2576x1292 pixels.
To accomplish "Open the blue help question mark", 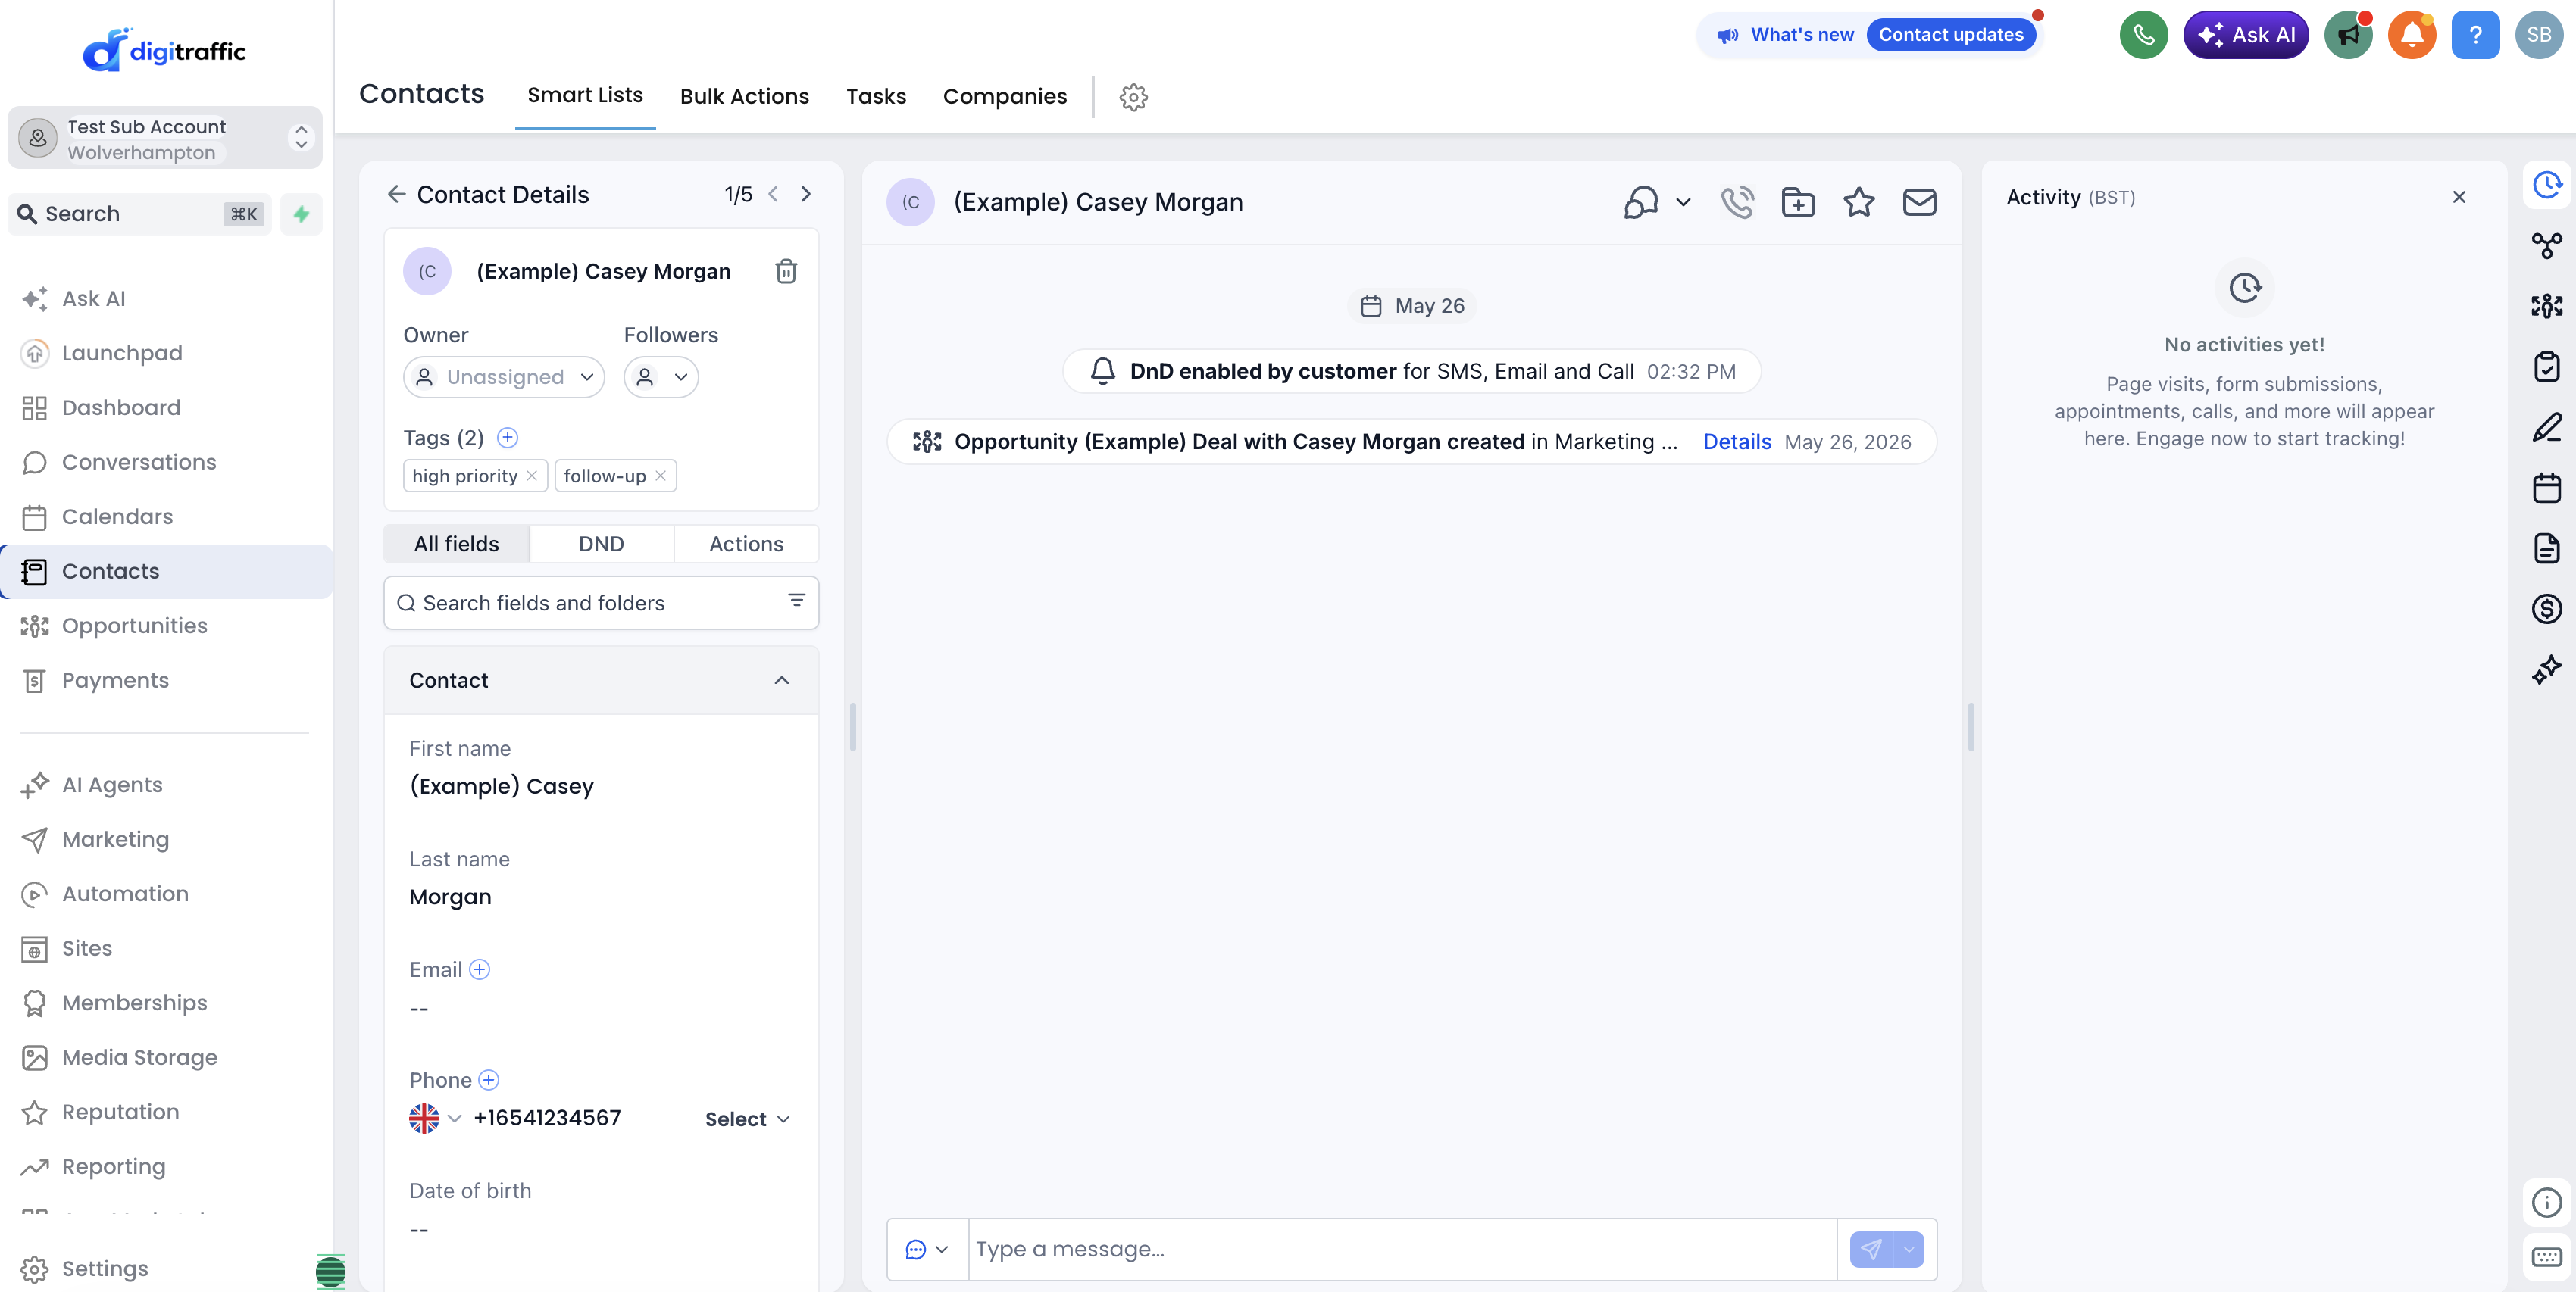I will [x=2475, y=35].
